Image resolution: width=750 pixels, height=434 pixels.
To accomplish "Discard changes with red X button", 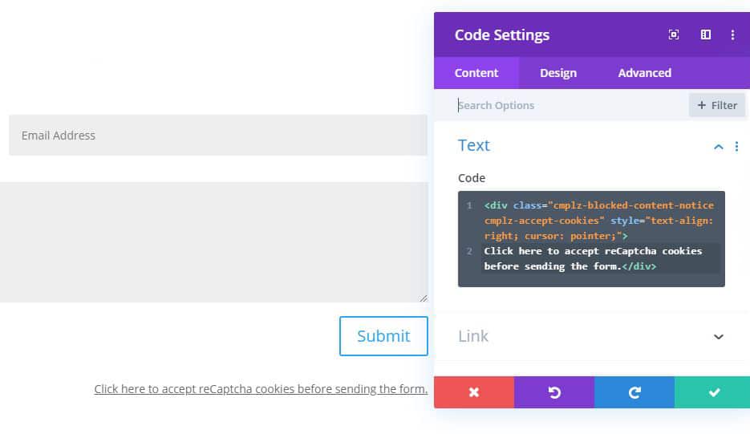I will (x=474, y=392).
